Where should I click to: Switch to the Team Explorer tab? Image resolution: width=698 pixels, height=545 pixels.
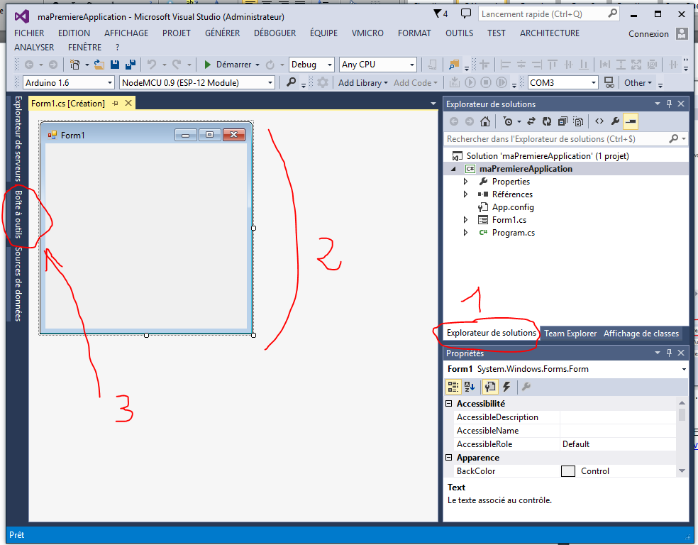click(570, 334)
